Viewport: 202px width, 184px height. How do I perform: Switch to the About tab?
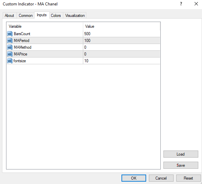[x=9, y=16]
